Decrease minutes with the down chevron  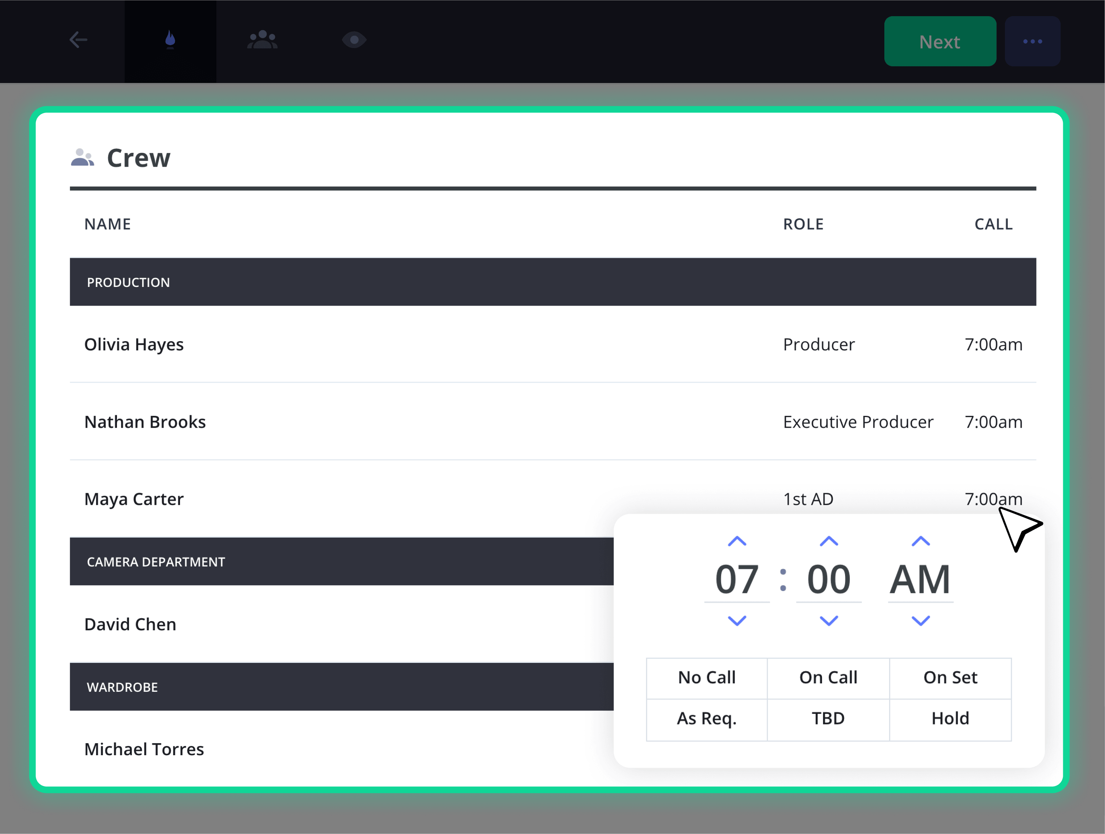coord(829,621)
